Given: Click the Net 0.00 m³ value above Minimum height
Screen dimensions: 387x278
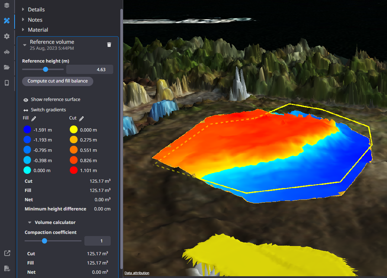Looking at the screenshot, I should coord(103,200).
